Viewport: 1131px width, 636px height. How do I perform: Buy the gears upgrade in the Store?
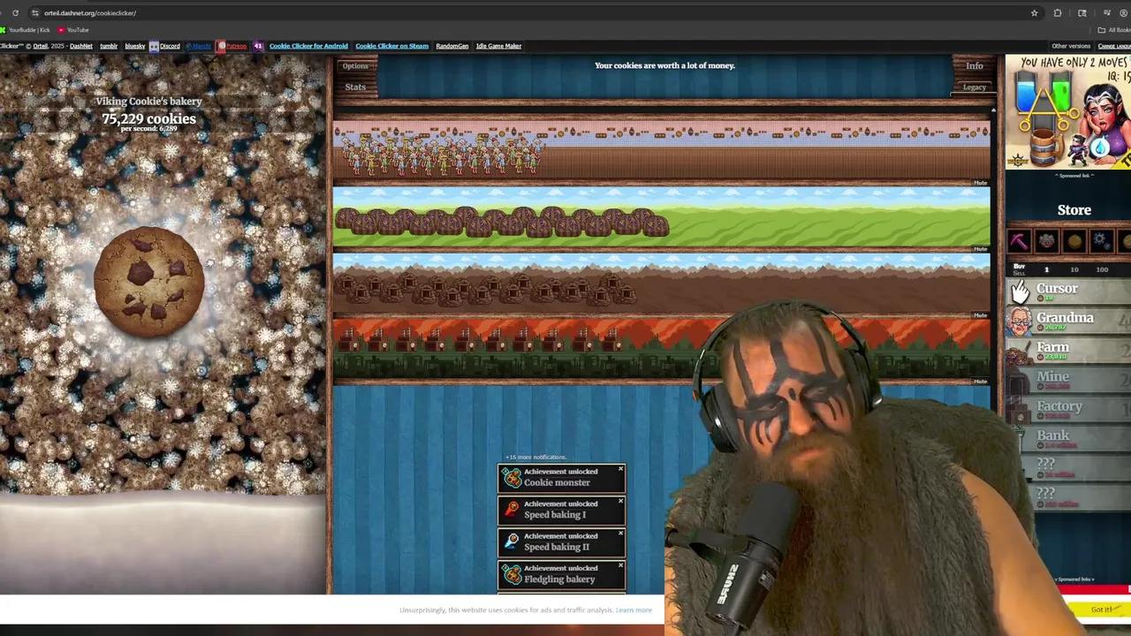1101,241
